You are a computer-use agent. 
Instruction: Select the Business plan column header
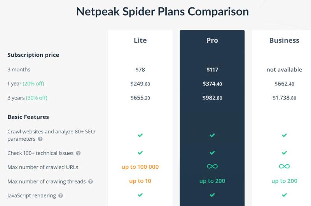click(x=284, y=40)
